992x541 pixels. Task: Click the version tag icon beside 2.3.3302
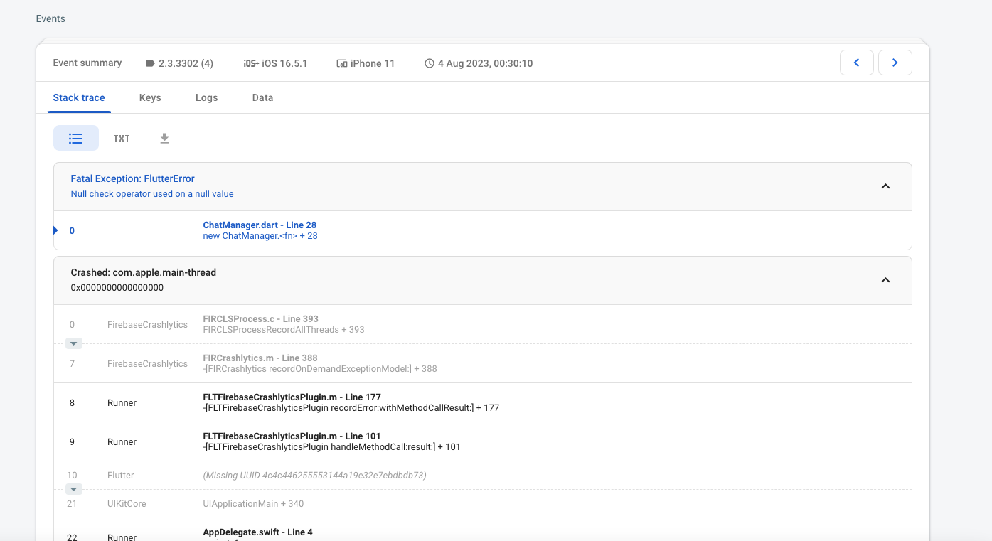coord(150,63)
